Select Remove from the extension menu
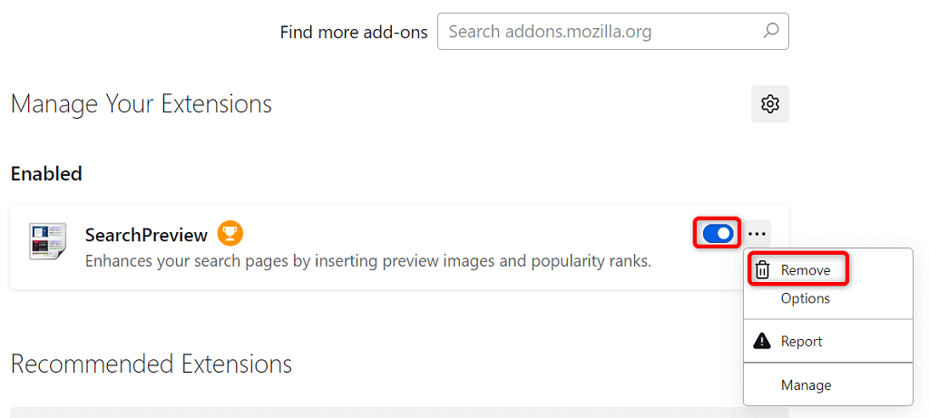The height and width of the screenshot is (418, 929). tap(806, 270)
